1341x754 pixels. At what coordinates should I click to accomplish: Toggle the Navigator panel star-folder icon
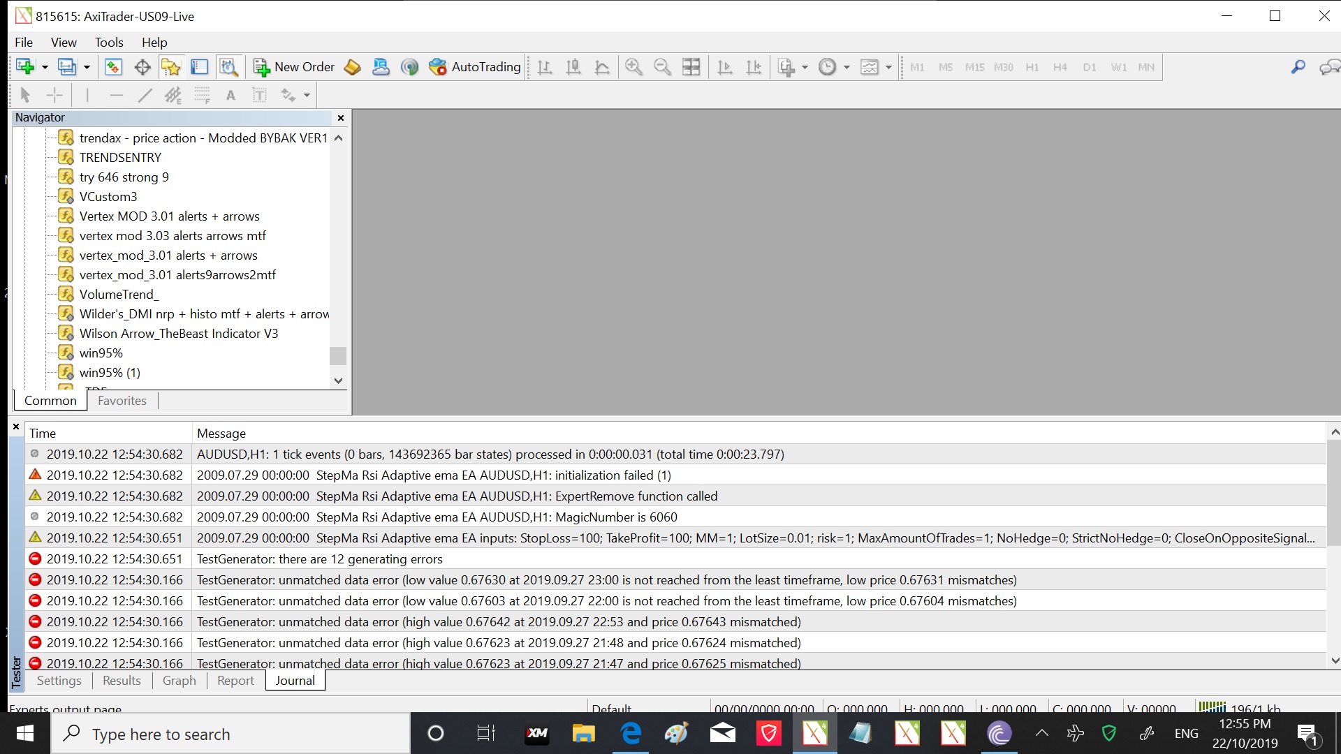170,67
